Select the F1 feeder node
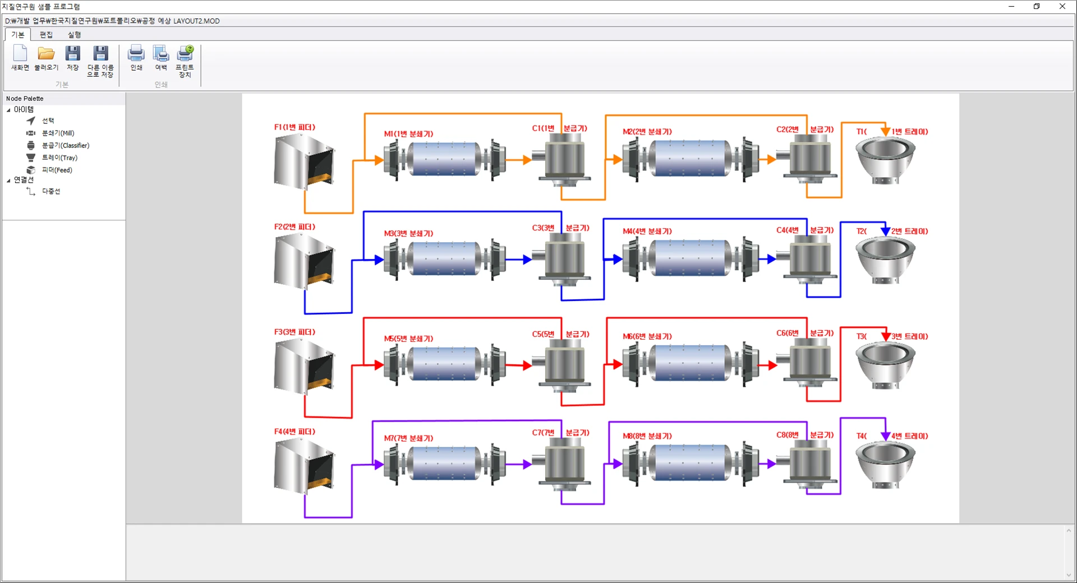 click(305, 162)
